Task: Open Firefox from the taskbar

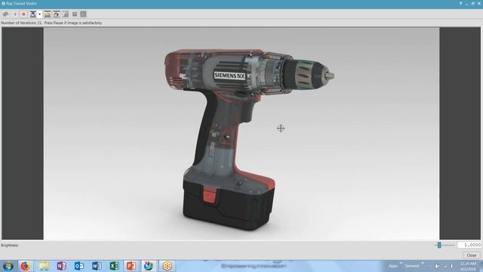Action: coord(26,266)
